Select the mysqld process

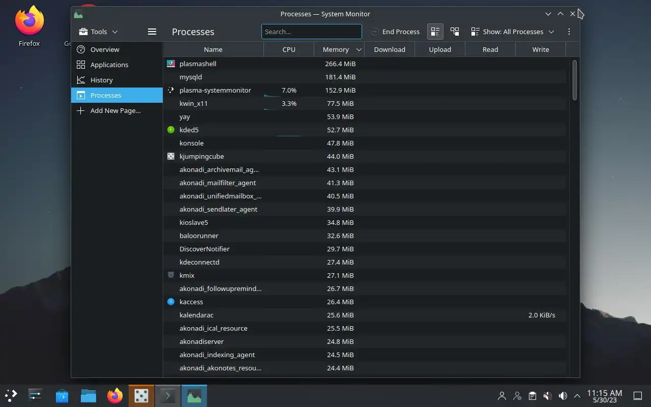tap(365, 77)
